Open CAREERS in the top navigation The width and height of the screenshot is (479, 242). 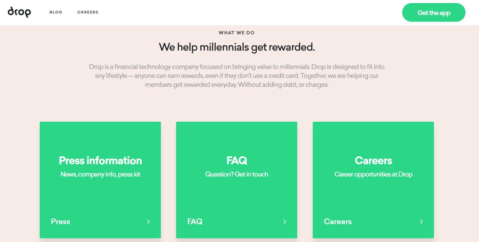pyautogui.click(x=88, y=12)
